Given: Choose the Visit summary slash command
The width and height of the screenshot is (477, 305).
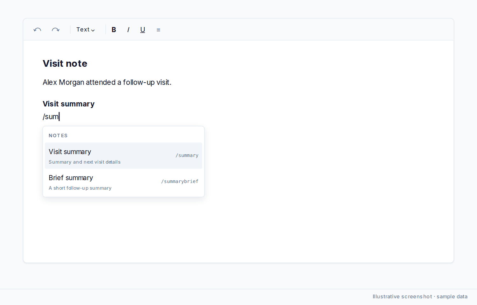Looking at the screenshot, I should tap(123, 156).
